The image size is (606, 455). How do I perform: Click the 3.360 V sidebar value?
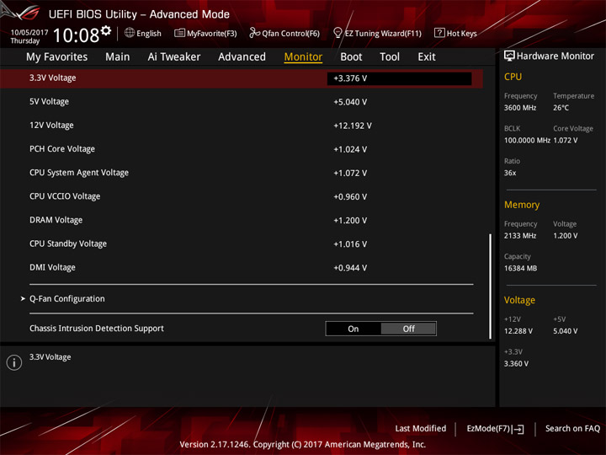click(516, 364)
